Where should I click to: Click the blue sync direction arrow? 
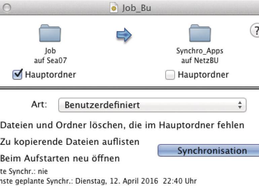click(124, 35)
